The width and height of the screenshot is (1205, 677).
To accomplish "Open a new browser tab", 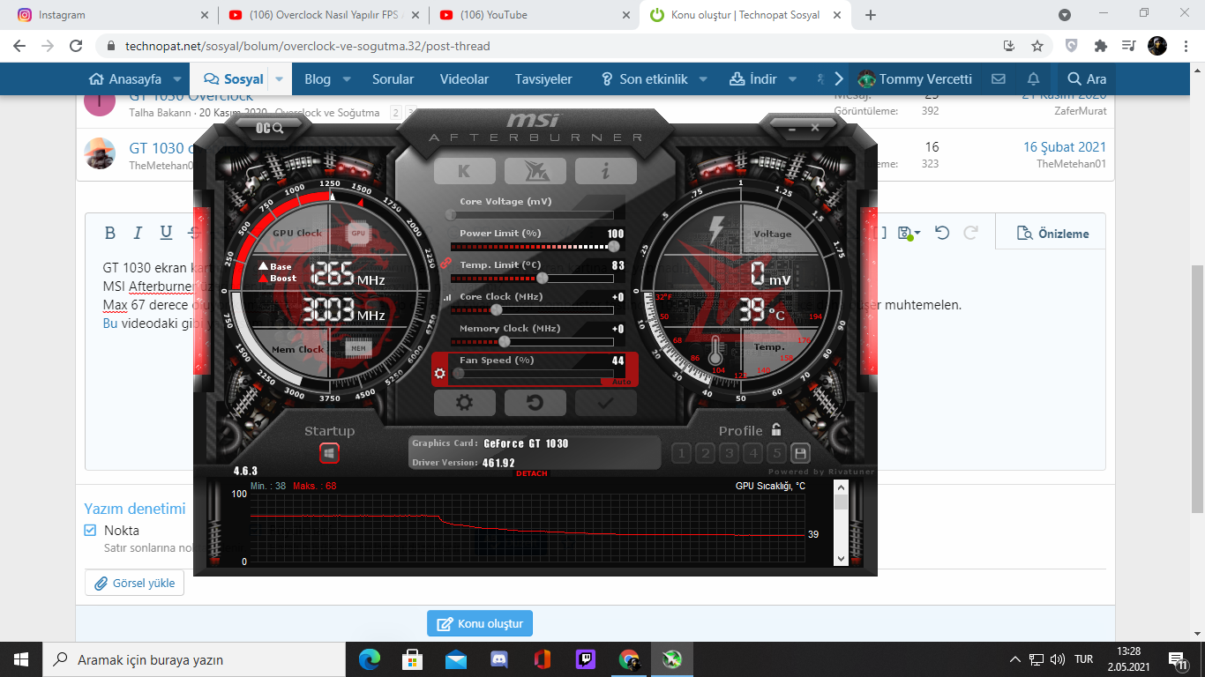I will click(871, 15).
